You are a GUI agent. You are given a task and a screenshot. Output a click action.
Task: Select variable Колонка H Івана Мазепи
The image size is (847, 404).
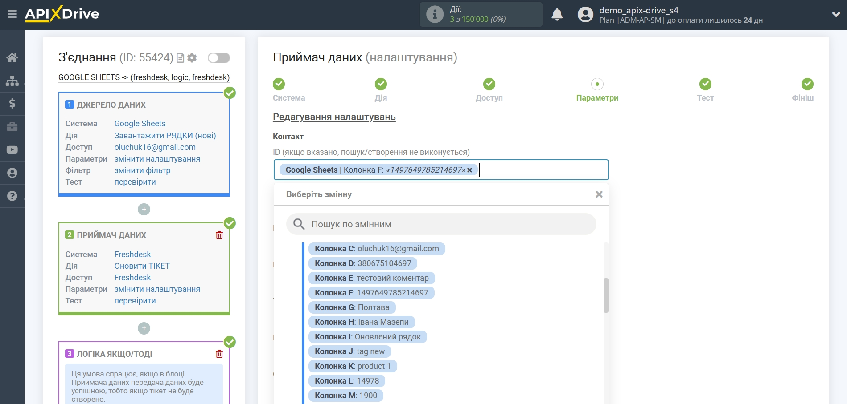[x=362, y=322]
